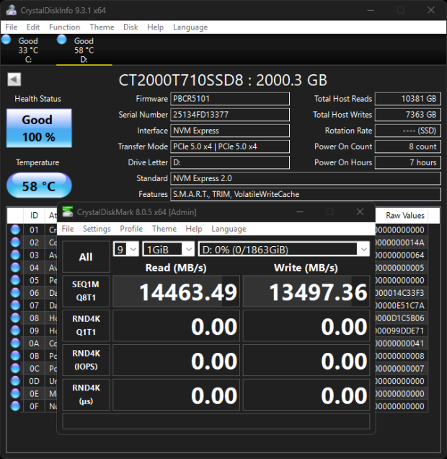Click the Drive Letter field D:
Image resolution: width=447 pixels, height=459 pixels.
click(230, 162)
